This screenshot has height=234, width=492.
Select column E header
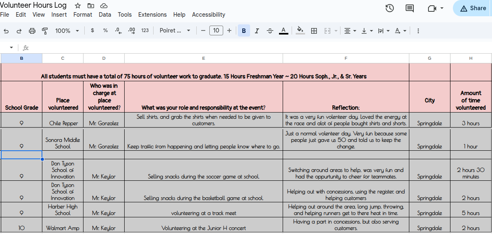point(204,58)
